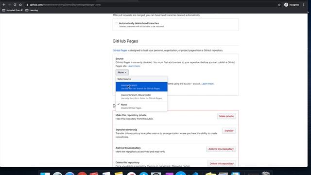Viewport: 311px width, 175px height.
Task: Click Learn more link after master branch text
Action: 207,84
